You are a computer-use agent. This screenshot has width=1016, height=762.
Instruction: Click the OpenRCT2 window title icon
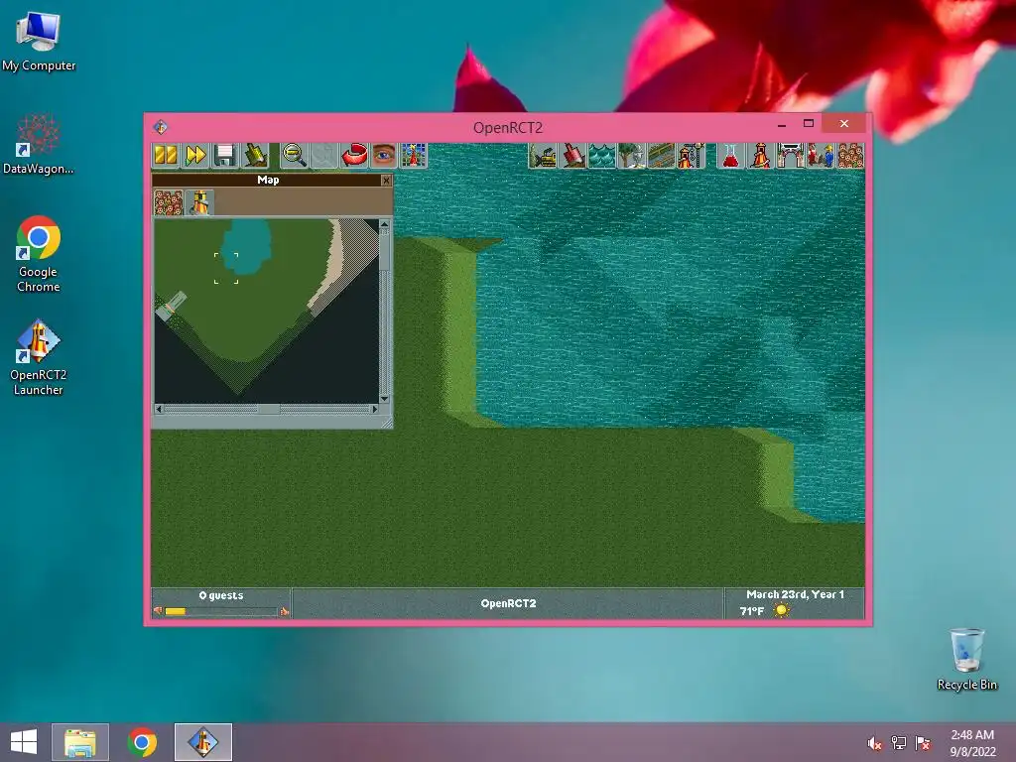[x=161, y=127]
